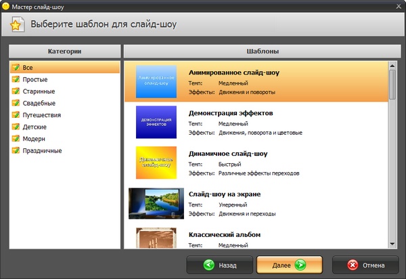406x279 pixels.
Task: Click the icon beside Старинные category
Action: coord(16,91)
